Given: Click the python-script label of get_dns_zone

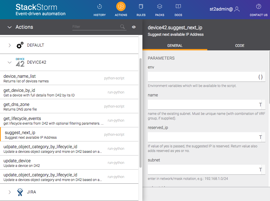Looking at the screenshot, I should (x=114, y=106).
